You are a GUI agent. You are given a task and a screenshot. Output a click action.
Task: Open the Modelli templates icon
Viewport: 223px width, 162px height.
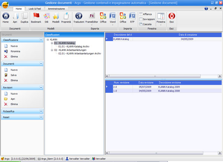tap(56, 18)
